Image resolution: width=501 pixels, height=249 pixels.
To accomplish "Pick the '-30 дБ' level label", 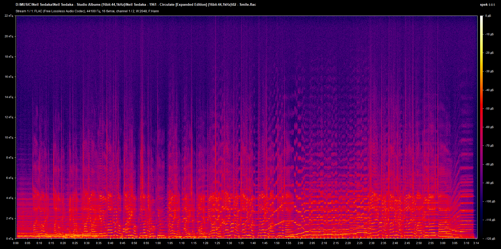I will click(490, 71).
